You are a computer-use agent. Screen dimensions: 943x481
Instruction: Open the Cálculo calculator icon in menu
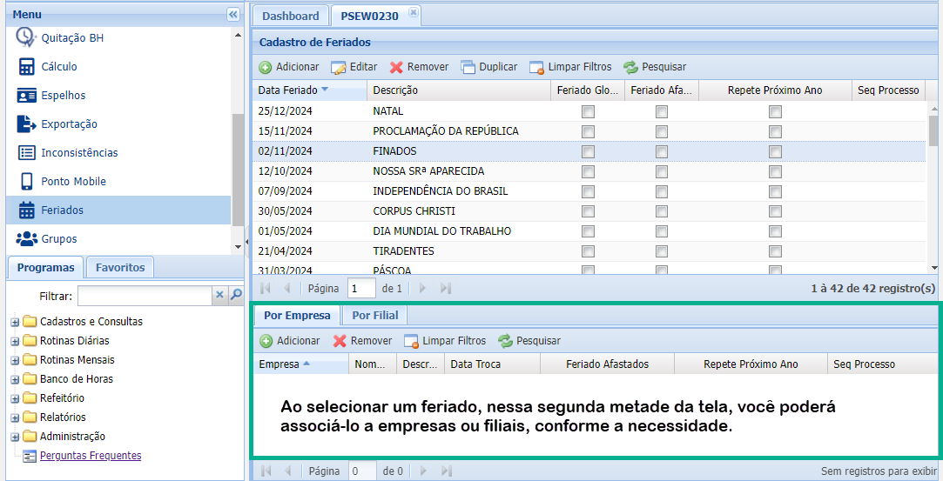click(26, 67)
